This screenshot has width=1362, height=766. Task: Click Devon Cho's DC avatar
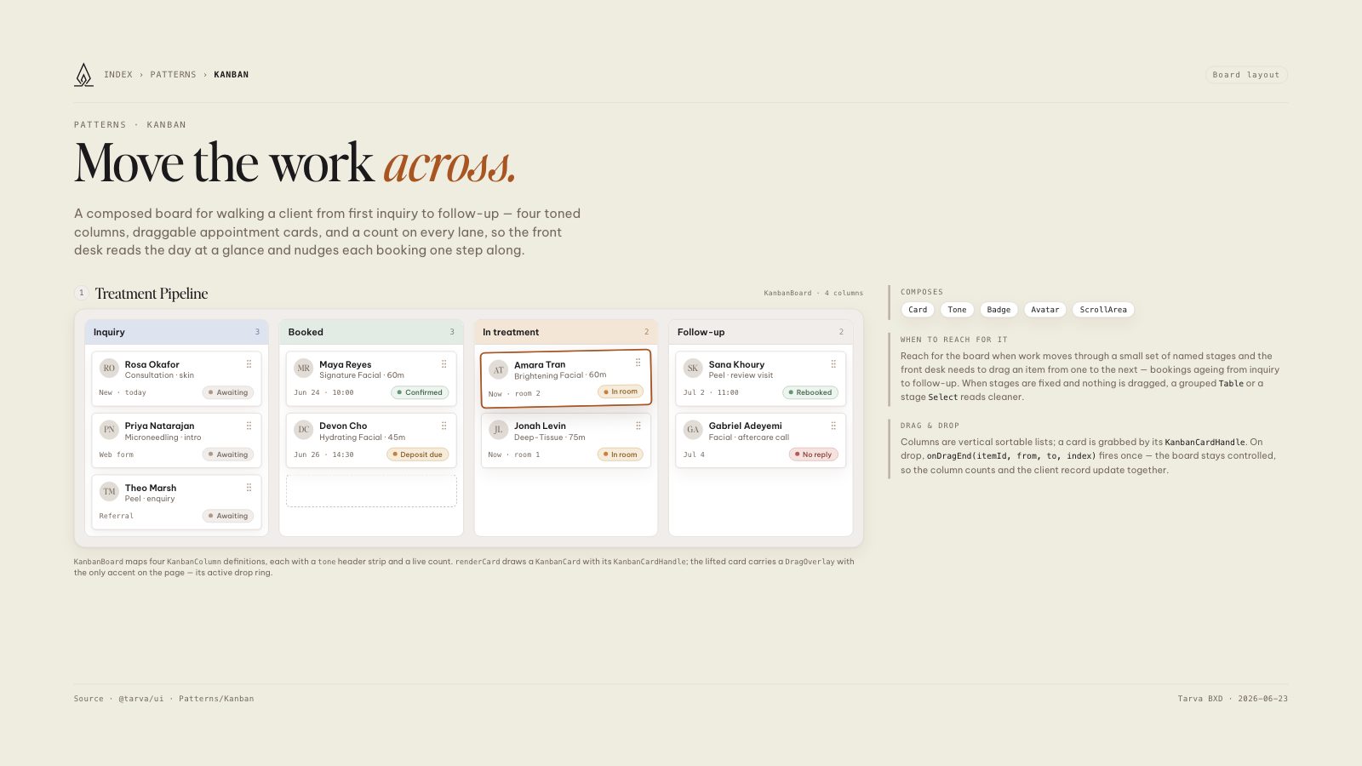(x=304, y=430)
